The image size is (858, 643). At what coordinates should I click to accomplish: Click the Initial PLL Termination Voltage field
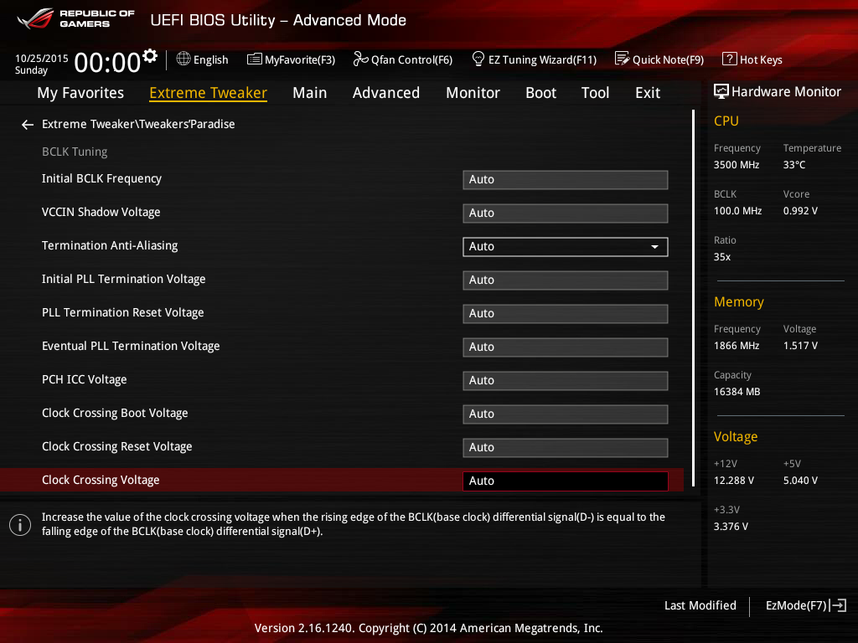pos(566,280)
